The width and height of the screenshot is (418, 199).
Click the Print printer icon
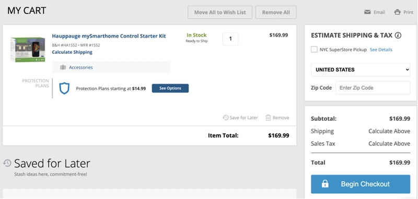click(397, 12)
